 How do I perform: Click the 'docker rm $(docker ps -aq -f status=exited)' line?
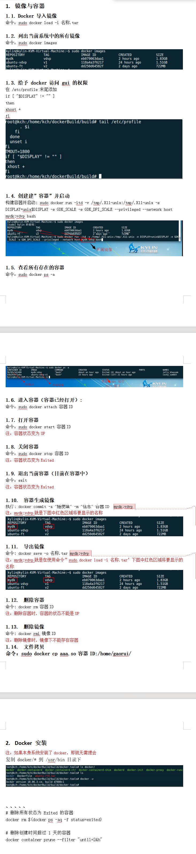[x=54, y=820]
